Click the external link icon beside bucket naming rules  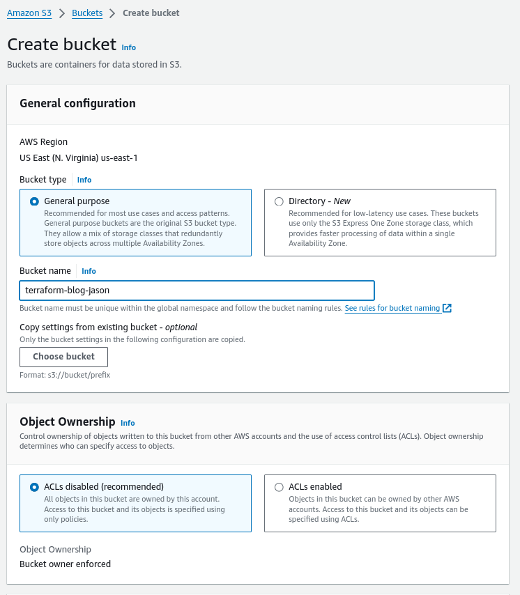pos(448,308)
